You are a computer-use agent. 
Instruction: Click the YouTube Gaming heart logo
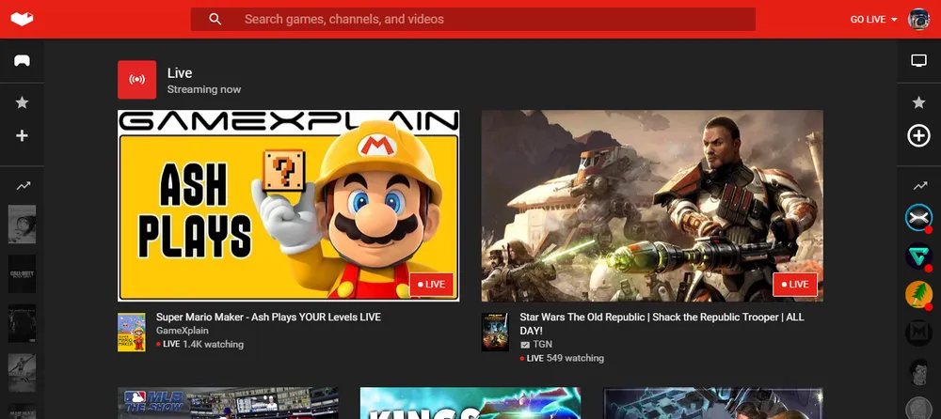(22, 19)
